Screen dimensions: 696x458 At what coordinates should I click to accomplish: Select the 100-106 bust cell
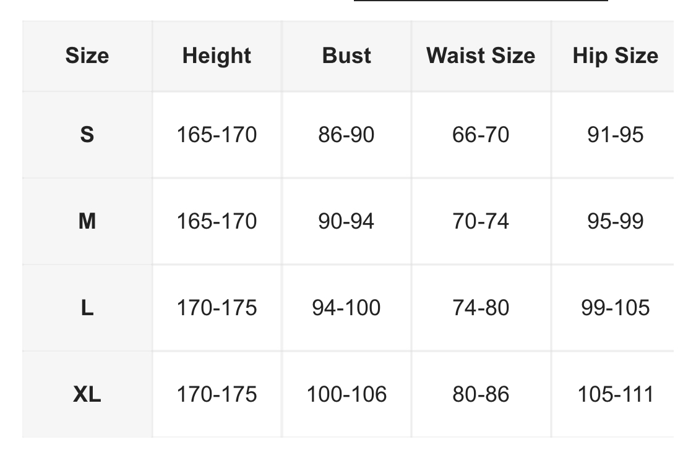pos(346,394)
